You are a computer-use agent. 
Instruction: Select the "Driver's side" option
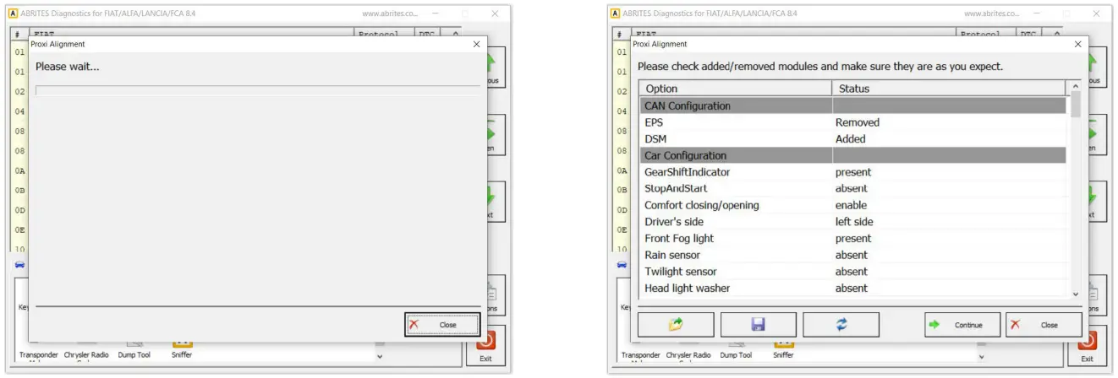click(852, 222)
